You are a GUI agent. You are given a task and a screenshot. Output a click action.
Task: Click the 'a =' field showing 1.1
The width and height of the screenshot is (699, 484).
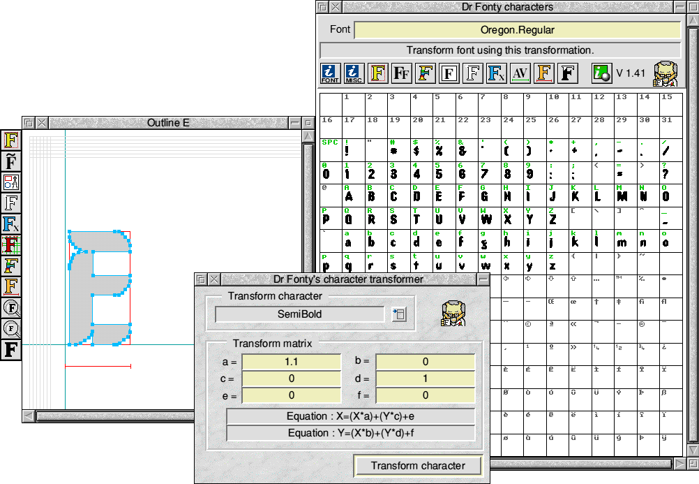click(x=291, y=362)
